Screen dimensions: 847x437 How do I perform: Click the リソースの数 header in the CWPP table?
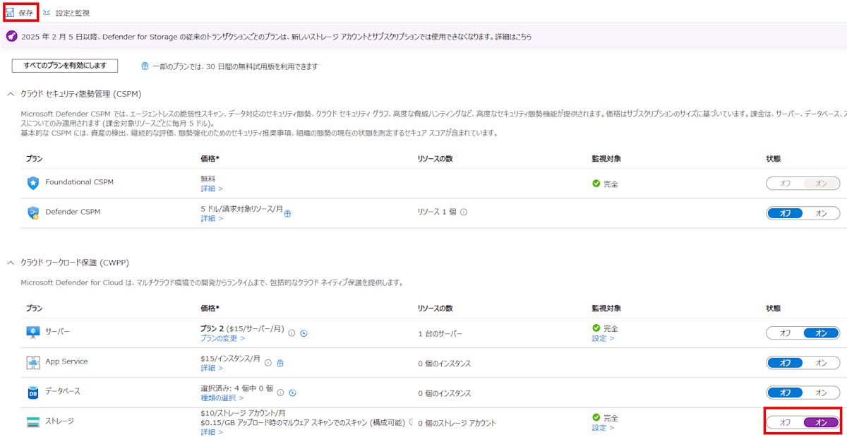click(x=435, y=309)
